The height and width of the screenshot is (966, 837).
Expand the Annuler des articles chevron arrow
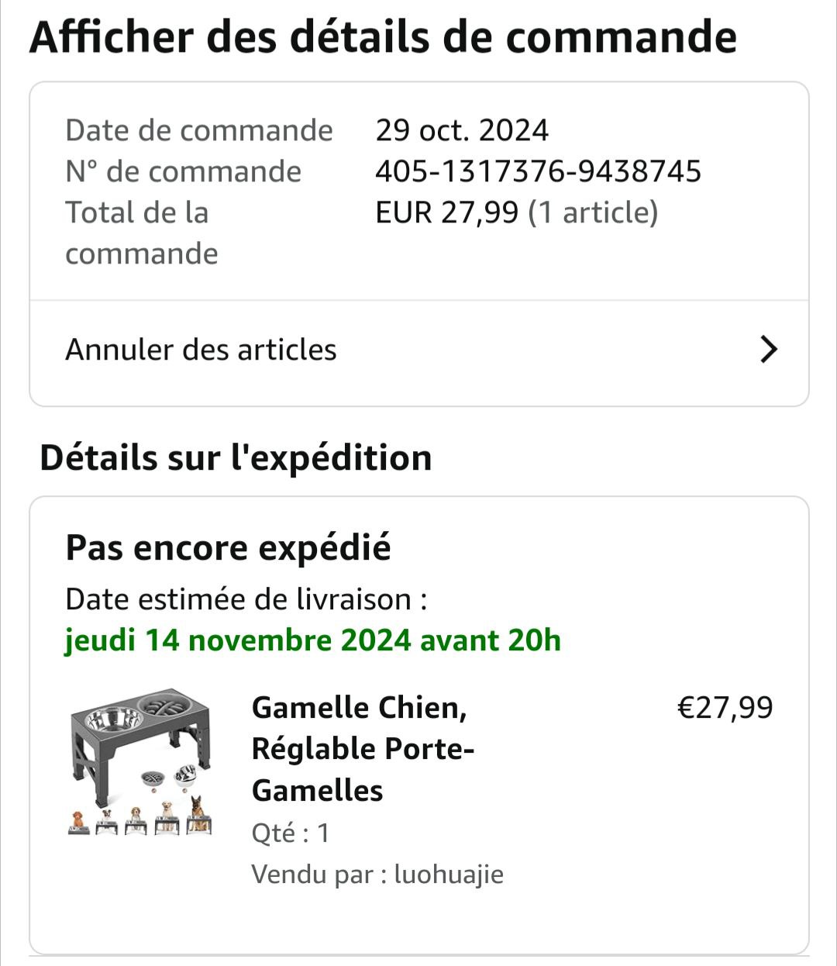pos(768,350)
